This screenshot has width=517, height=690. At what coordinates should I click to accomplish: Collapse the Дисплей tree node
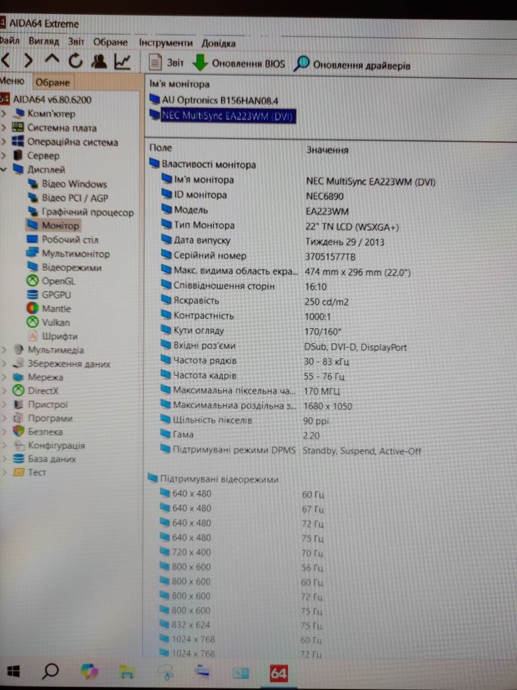tap(4, 169)
